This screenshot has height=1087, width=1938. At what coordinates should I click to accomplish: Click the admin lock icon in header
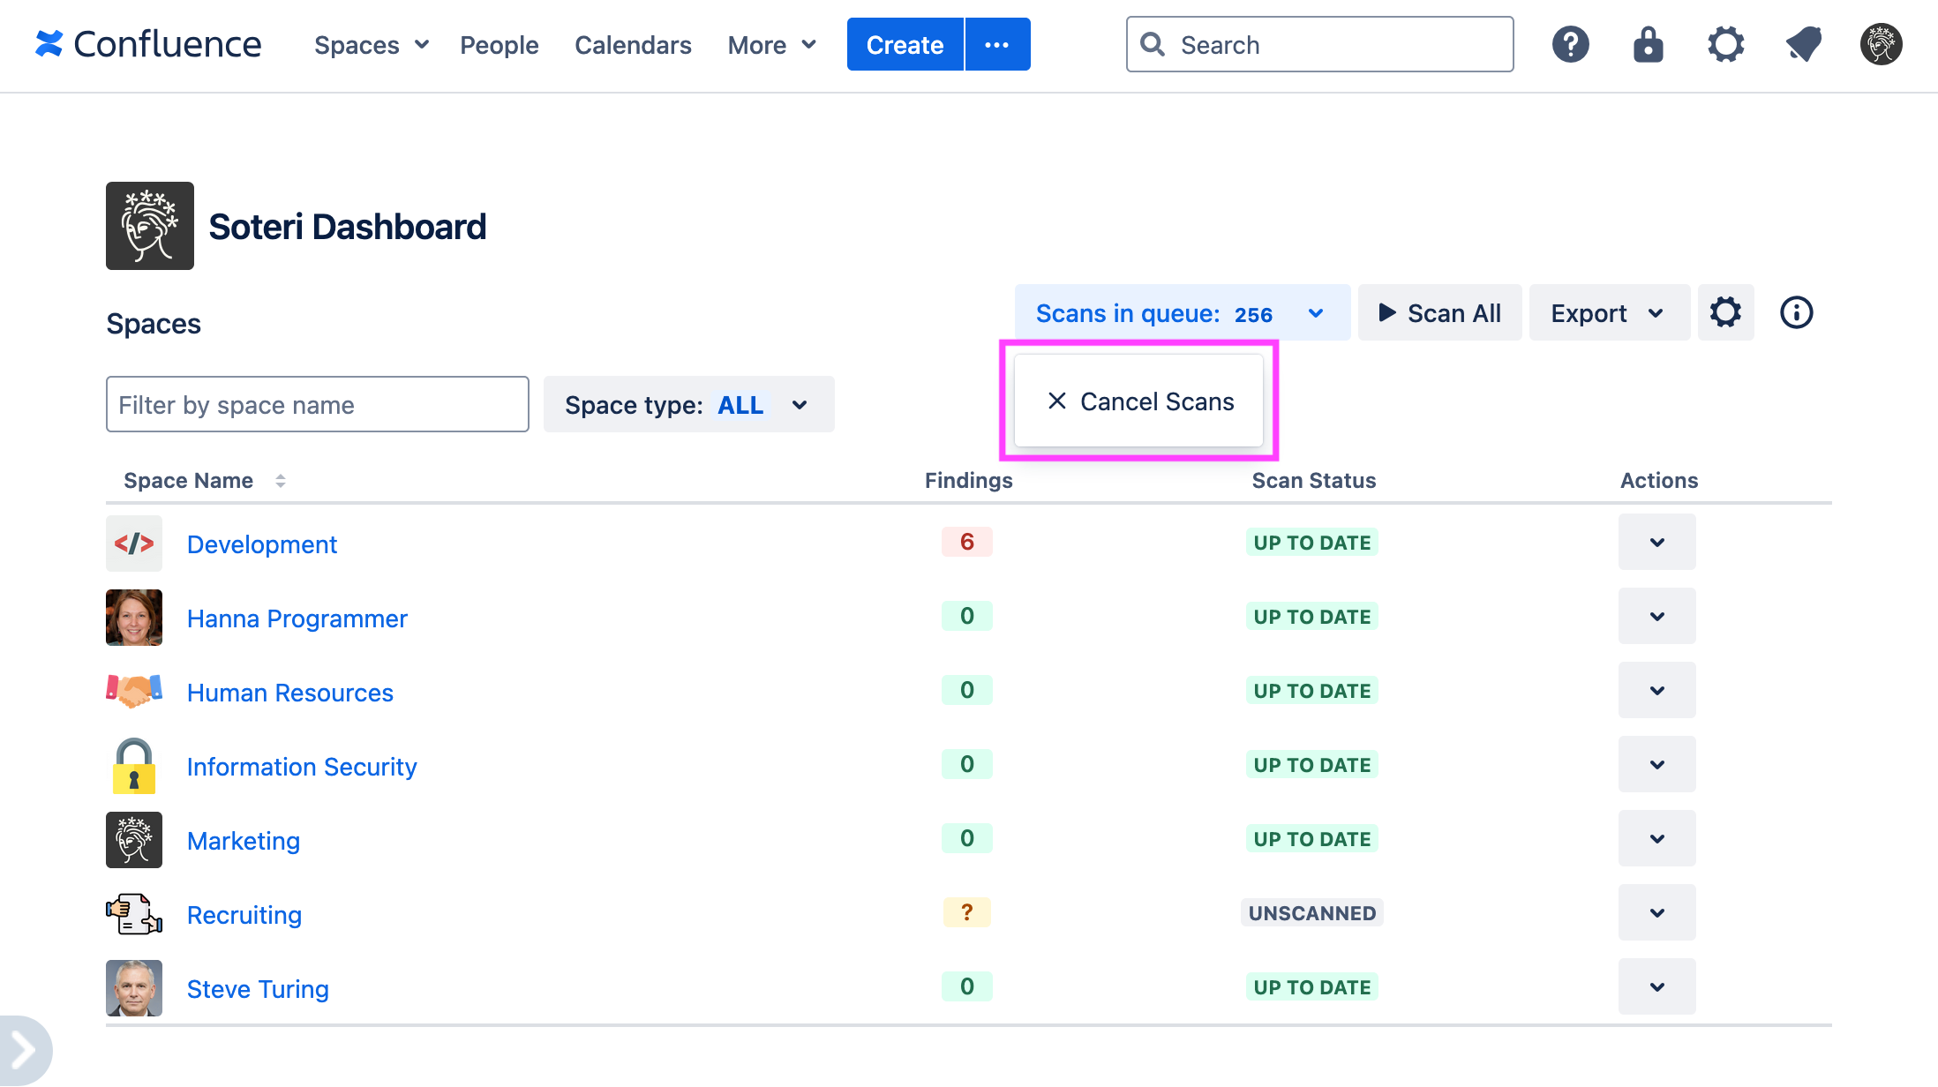click(1648, 44)
